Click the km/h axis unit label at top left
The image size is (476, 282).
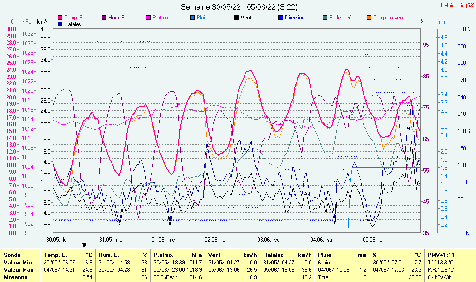point(43,22)
